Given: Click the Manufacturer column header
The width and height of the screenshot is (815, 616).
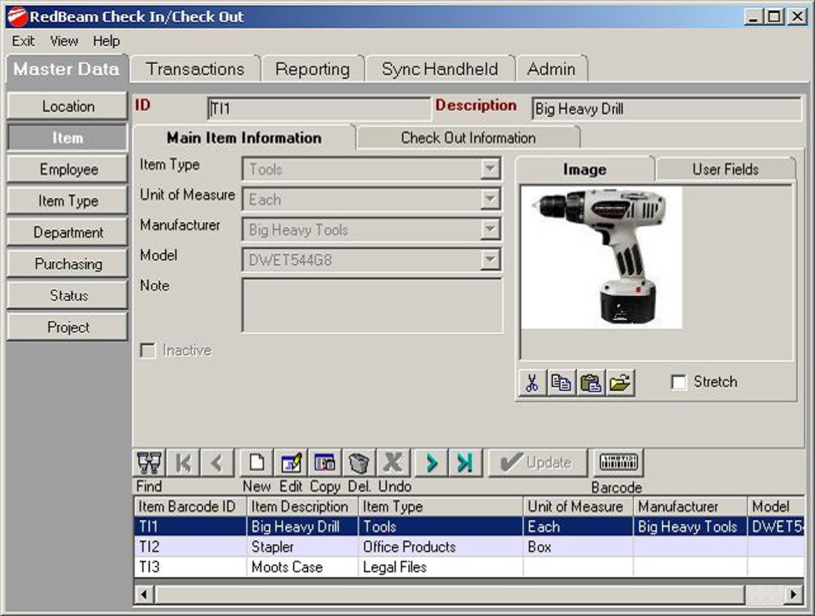Looking at the screenshot, I should point(690,507).
